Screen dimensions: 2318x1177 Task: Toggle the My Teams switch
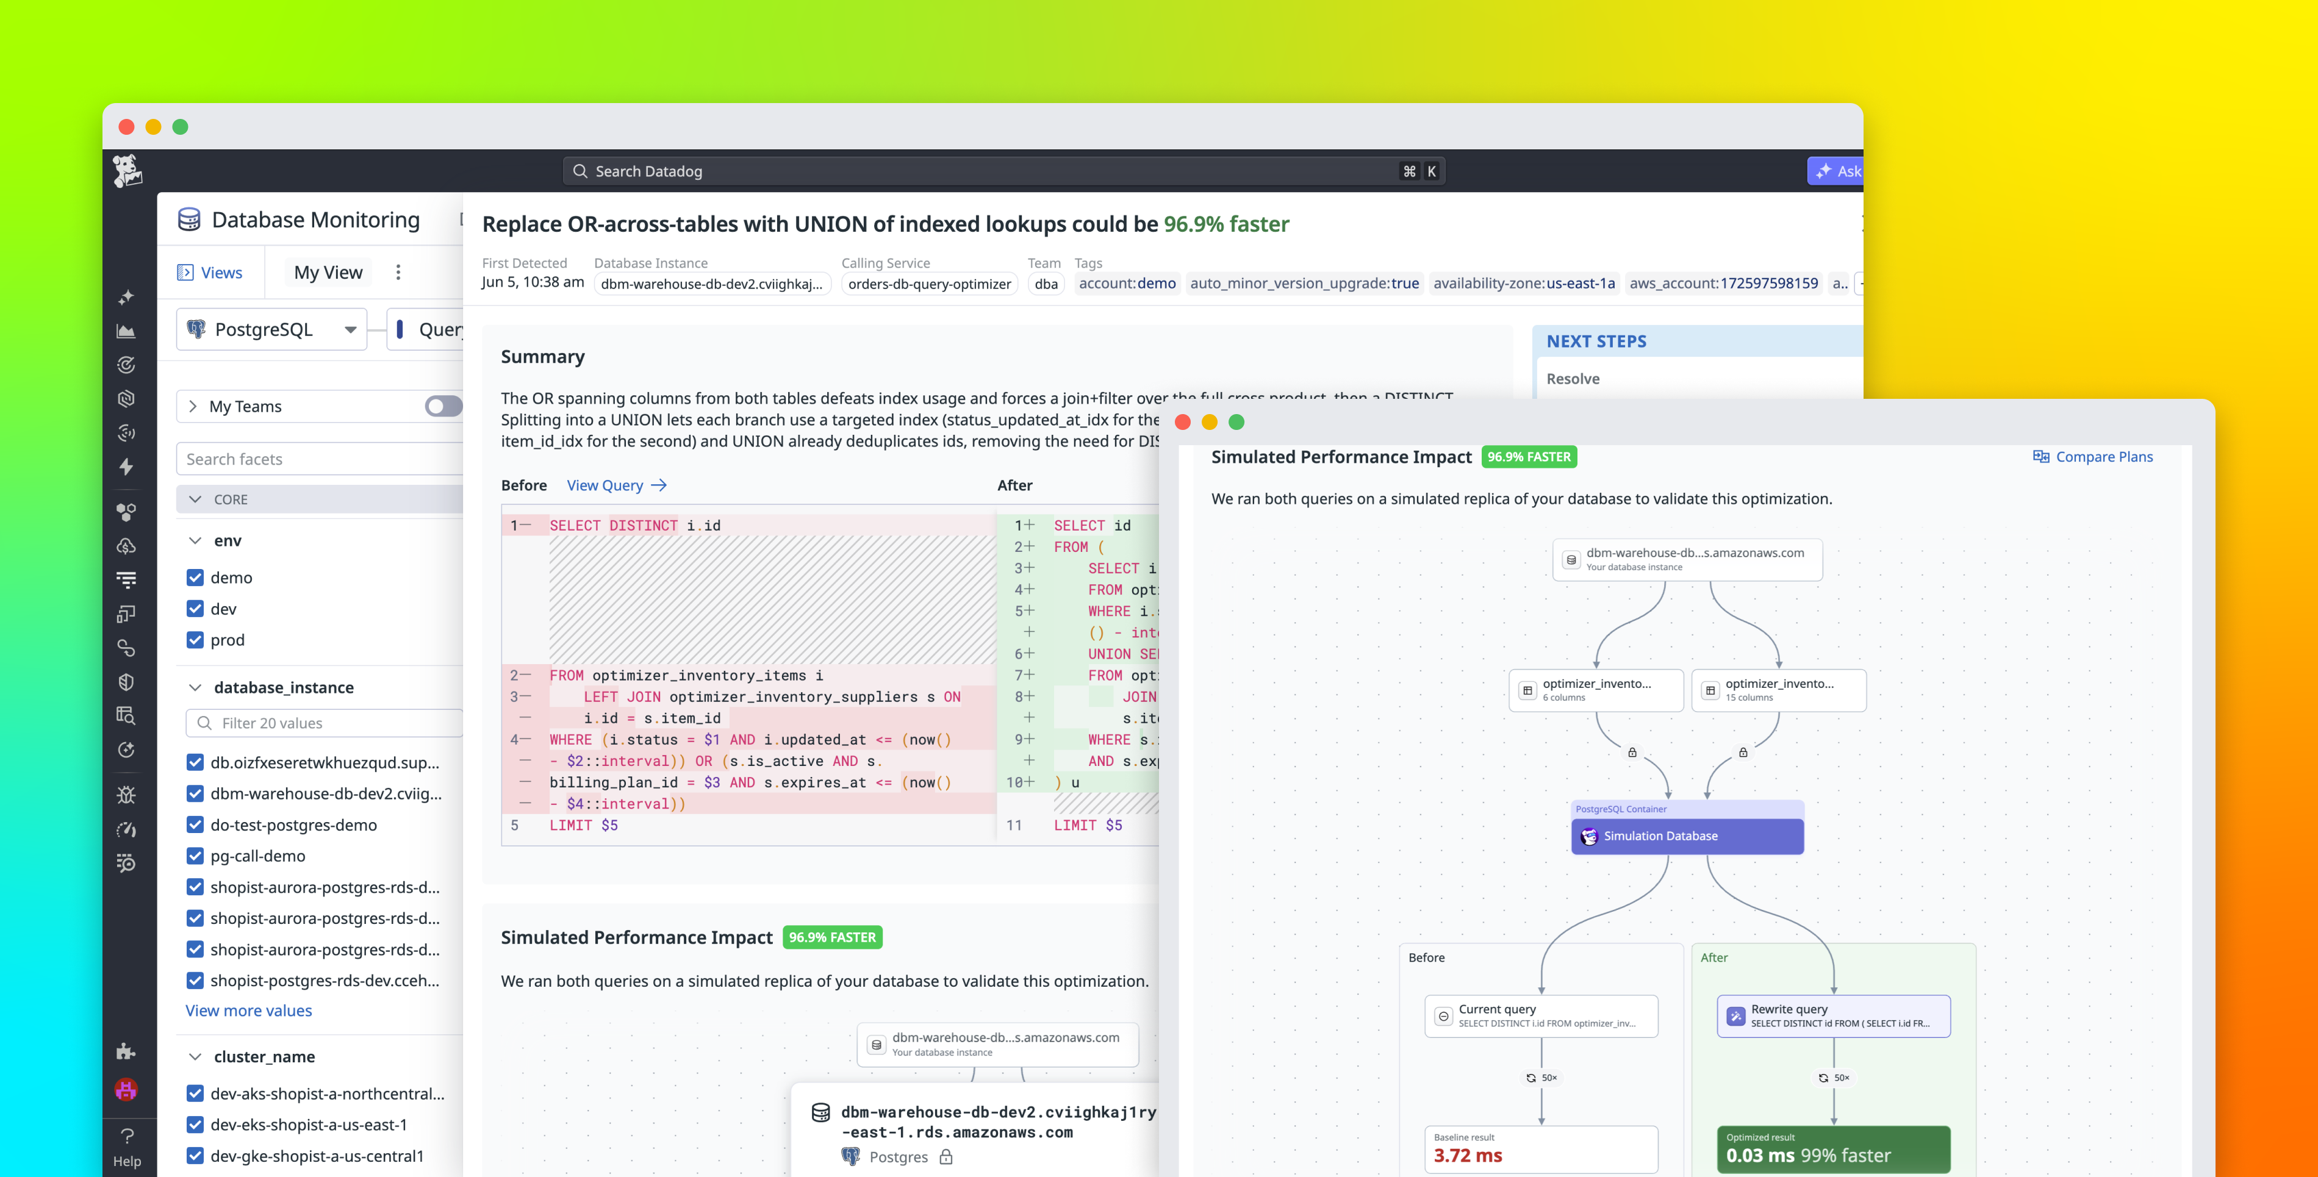443,407
